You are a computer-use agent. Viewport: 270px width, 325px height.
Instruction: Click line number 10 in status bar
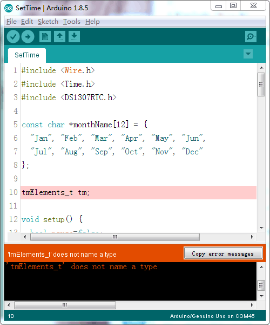point(11,316)
